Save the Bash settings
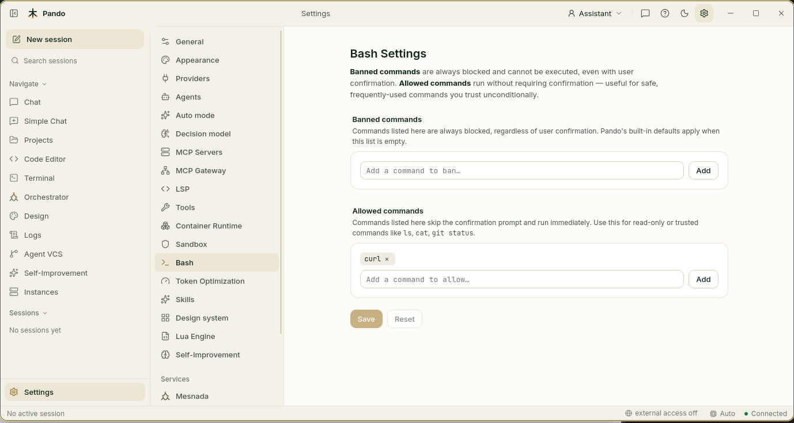This screenshot has height=423, width=794. coord(366,319)
